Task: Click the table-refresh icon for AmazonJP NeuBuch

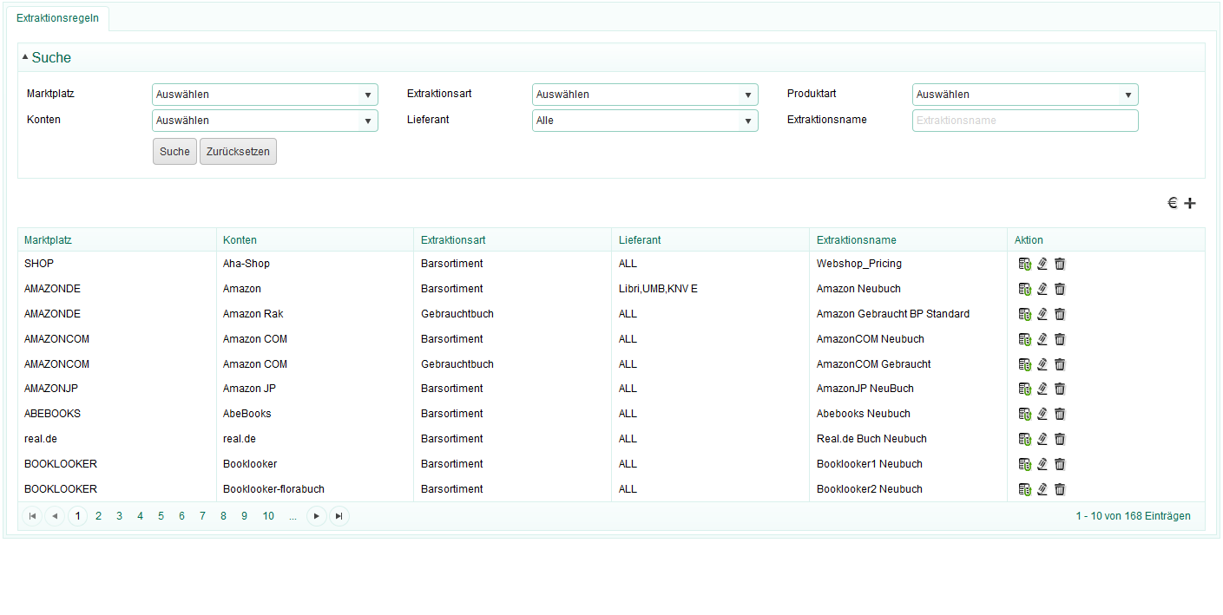Action: [1025, 389]
